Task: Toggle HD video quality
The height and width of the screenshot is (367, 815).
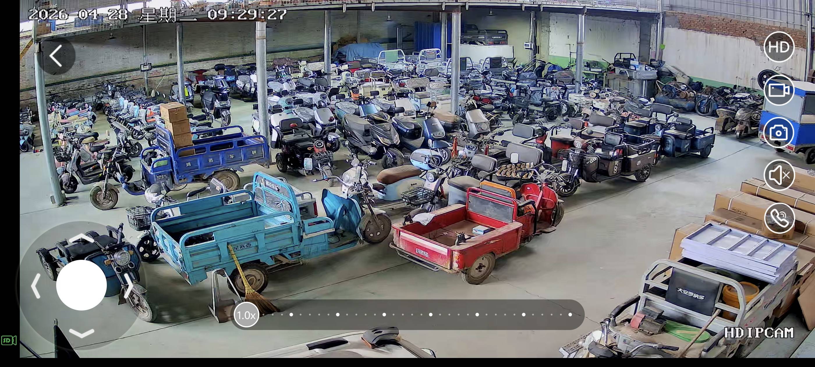Action: click(x=779, y=47)
